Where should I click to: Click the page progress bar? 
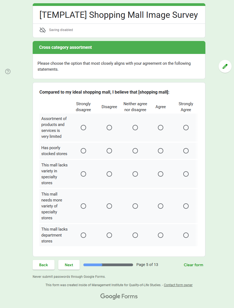coord(108,265)
